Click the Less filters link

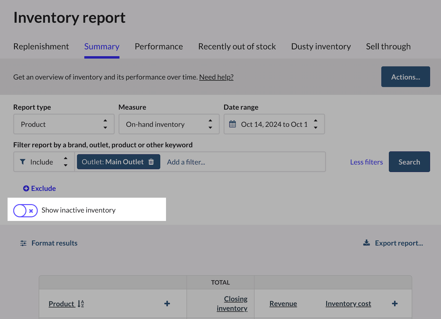pyautogui.click(x=367, y=162)
